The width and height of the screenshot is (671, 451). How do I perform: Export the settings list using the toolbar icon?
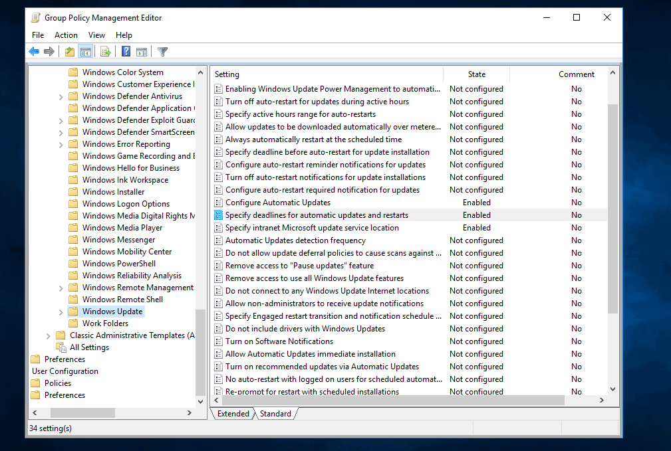click(105, 51)
